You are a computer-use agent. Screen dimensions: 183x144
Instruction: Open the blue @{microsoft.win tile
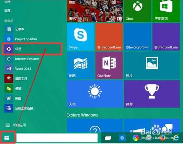click(x=138, y=37)
